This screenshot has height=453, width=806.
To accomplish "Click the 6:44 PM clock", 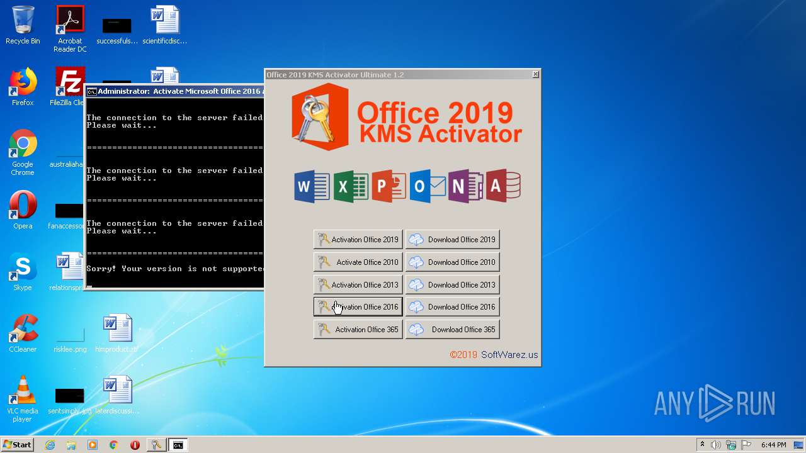I will pyautogui.click(x=774, y=445).
